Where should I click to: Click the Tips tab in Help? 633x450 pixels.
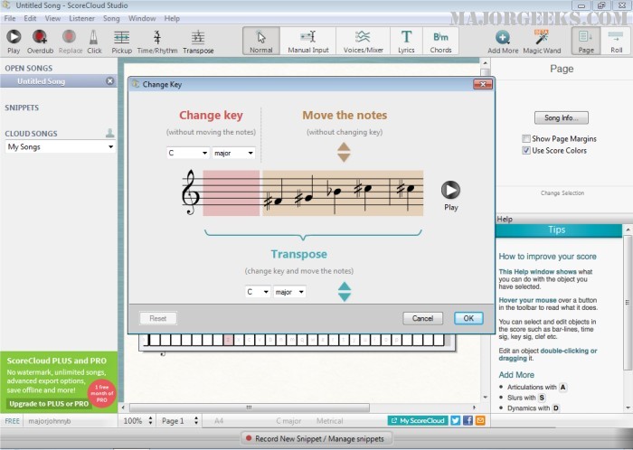[558, 230]
